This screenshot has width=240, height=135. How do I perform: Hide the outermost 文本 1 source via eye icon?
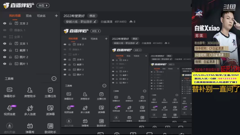pos(5,43)
